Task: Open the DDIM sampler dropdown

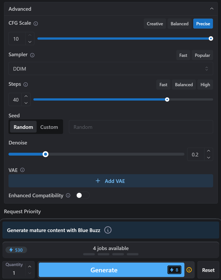Action: (x=110, y=69)
